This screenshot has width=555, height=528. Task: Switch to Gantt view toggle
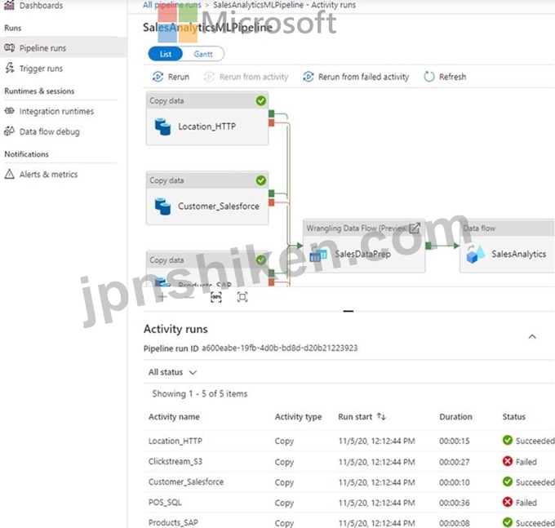click(x=203, y=54)
